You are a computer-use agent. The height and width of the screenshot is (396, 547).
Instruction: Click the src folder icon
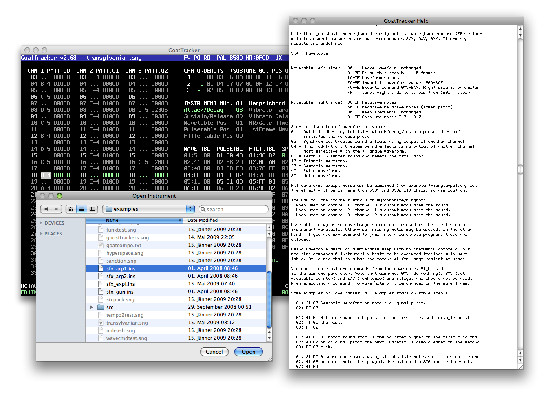pyautogui.click(x=101, y=307)
